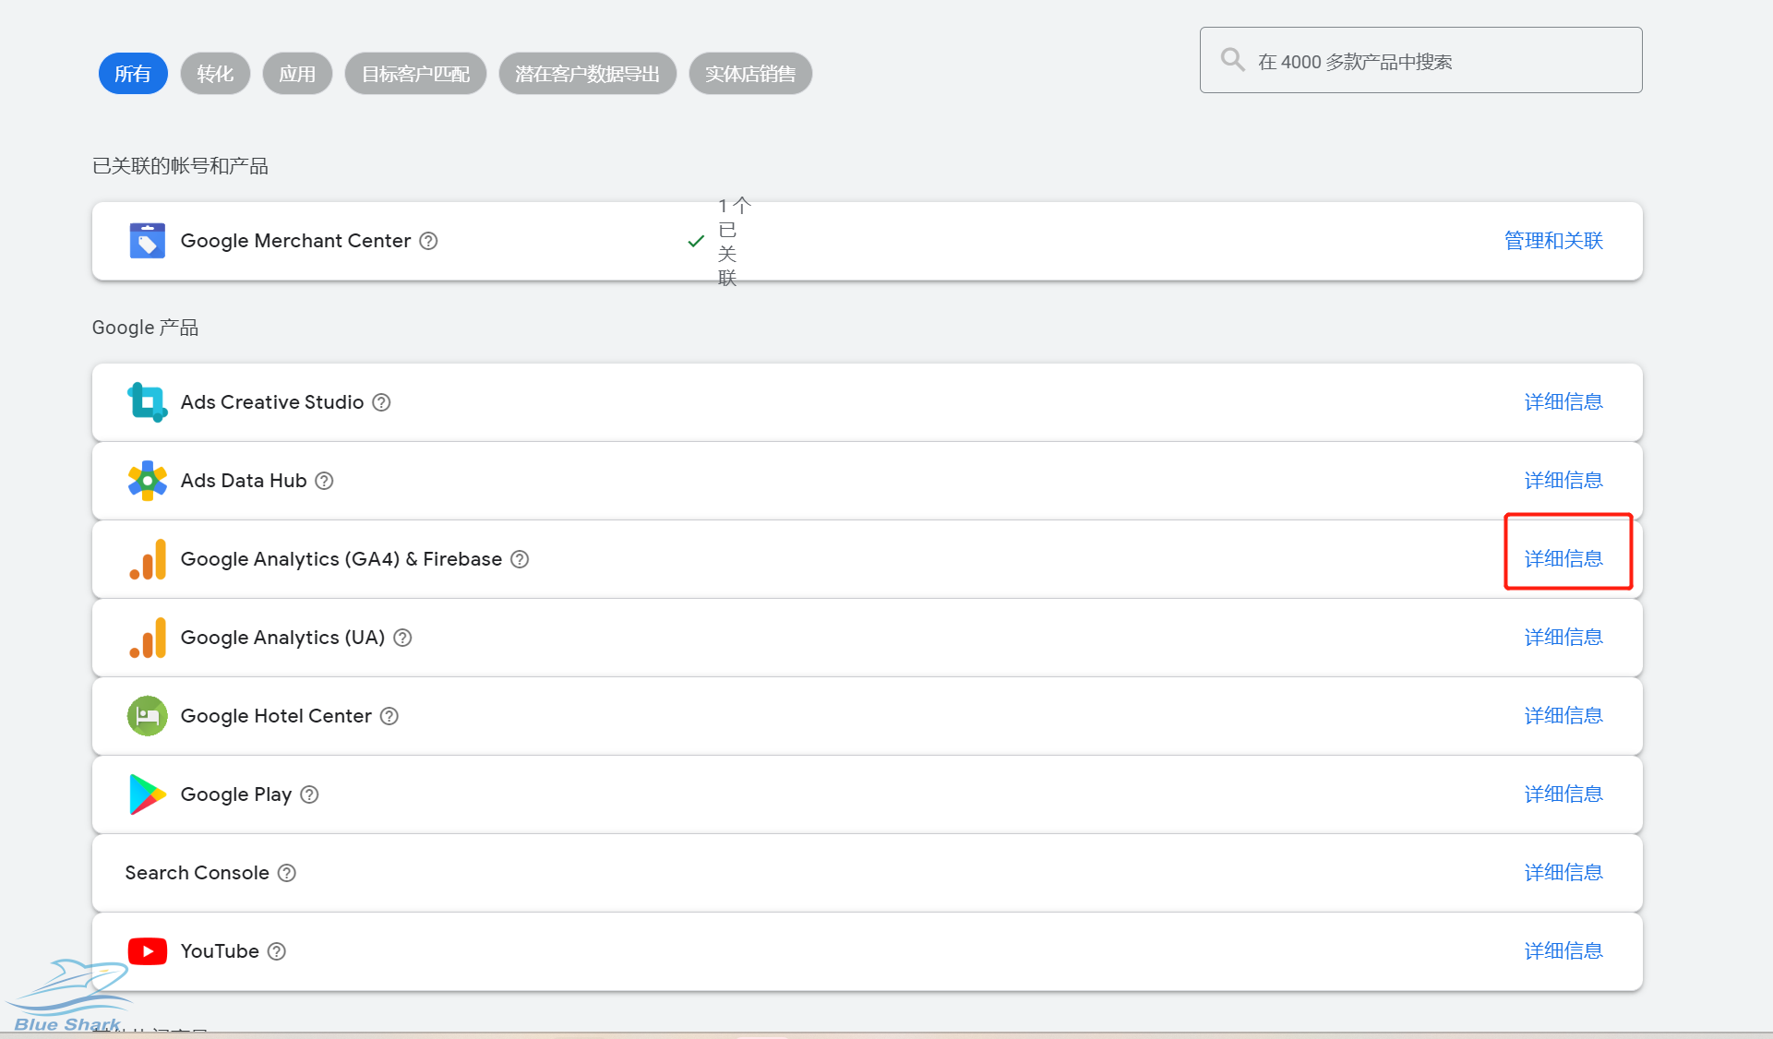Click the Google Merchant Center name text
The width and height of the screenshot is (1773, 1039).
point(295,241)
